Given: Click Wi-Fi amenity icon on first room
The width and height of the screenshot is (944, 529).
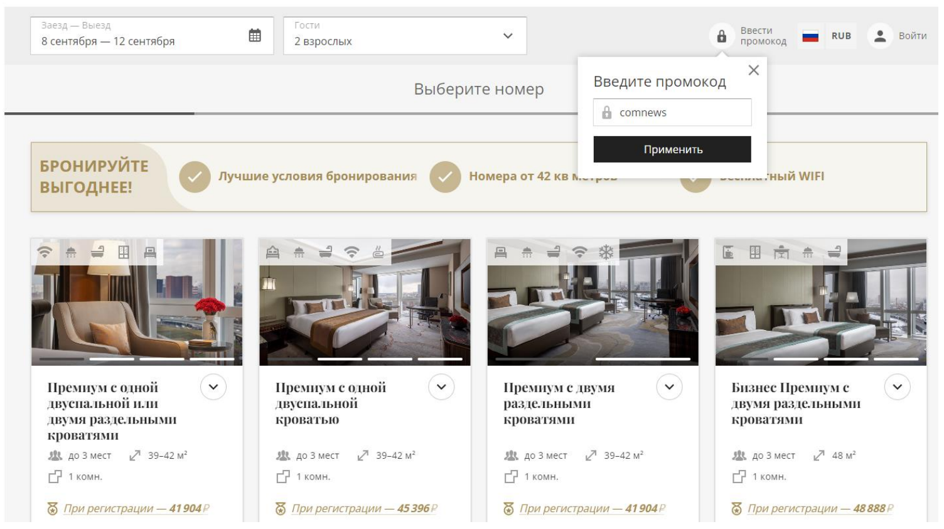Looking at the screenshot, I should [45, 252].
